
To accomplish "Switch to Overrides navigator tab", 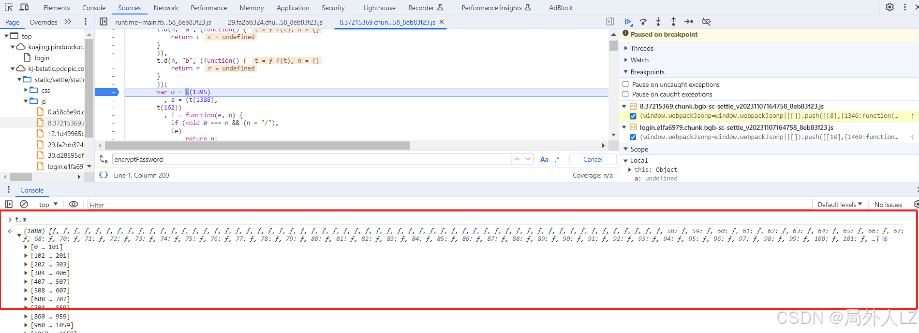I will 44,22.
